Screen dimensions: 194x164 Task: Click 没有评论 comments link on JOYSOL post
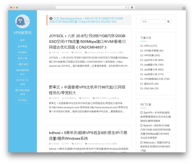pyautogui.click(x=78, y=52)
